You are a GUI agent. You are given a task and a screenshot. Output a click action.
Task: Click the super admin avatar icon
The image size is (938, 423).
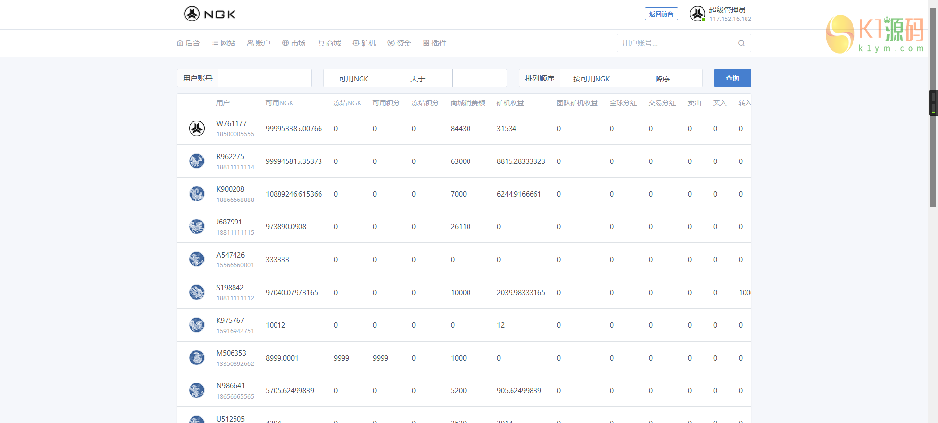point(697,14)
